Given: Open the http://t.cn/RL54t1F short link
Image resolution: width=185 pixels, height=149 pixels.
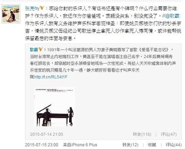Looking at the screenshot, I should [51, 77].
